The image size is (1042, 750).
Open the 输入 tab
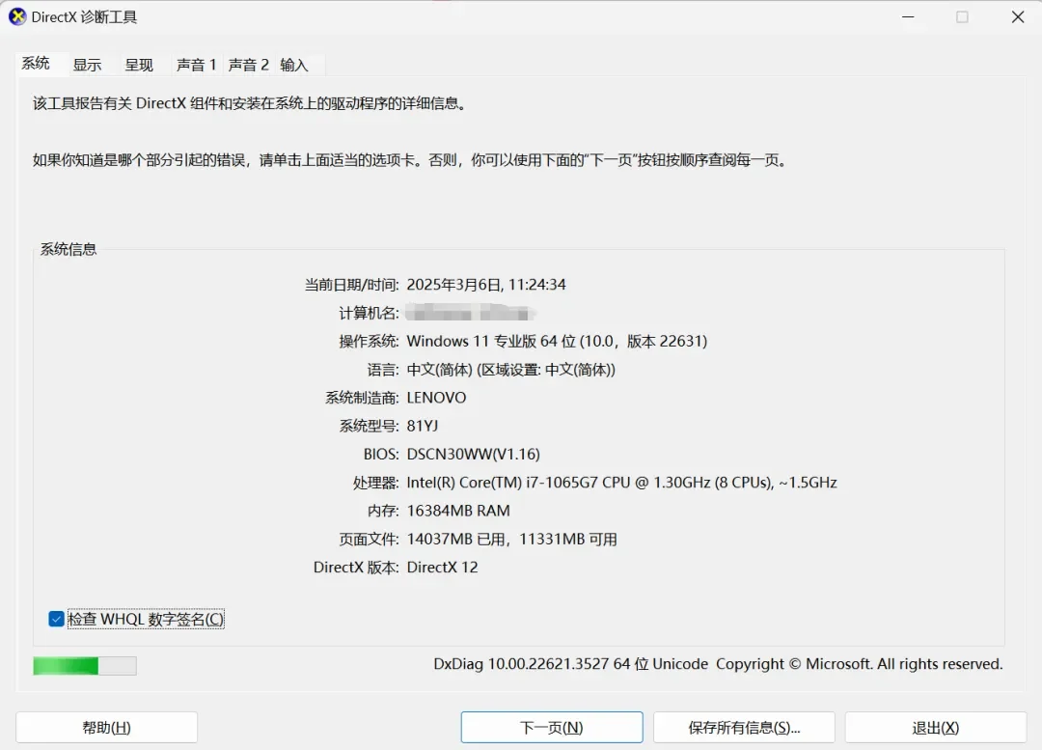294,65
